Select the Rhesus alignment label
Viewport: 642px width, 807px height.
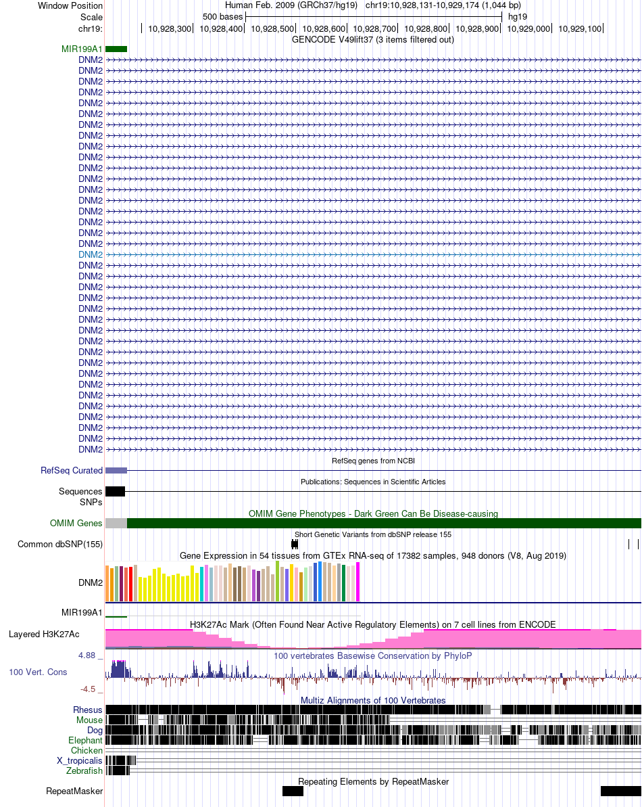pyautogui.click(x=88, y=710)
